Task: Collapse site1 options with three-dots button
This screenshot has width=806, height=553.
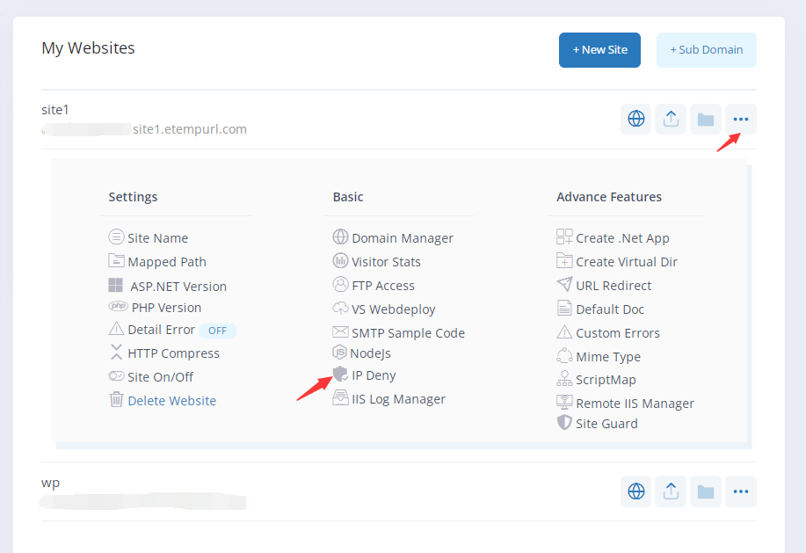Action: pyautogui.click(x=741, y=119)
